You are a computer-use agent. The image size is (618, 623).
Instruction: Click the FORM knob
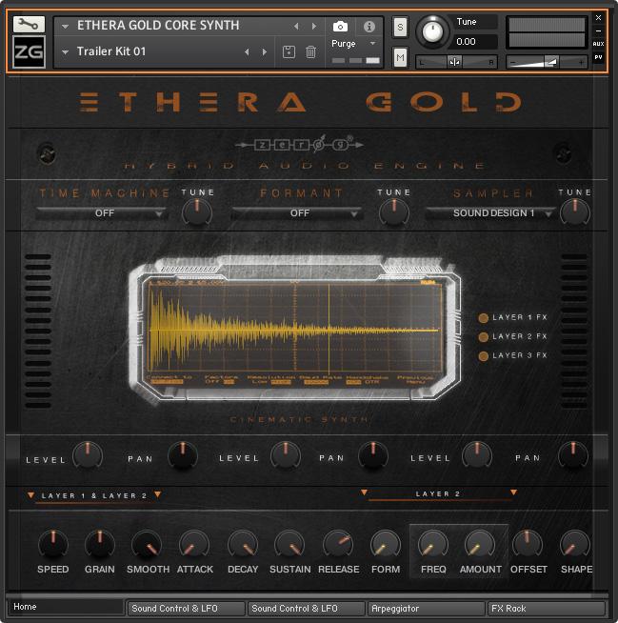click(386, 544)
